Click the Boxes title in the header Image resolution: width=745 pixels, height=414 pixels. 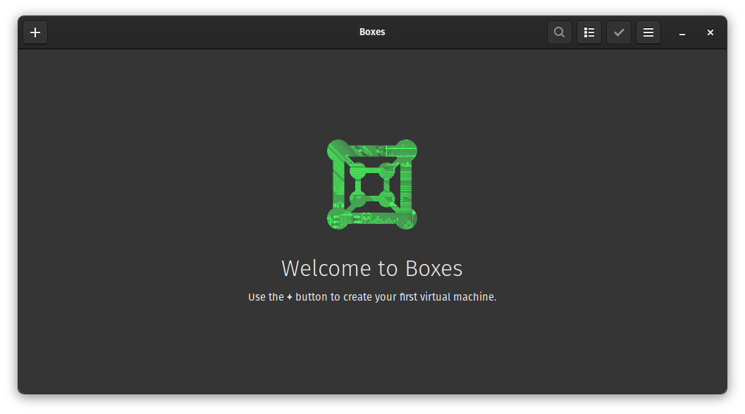[x=371, y=32]
